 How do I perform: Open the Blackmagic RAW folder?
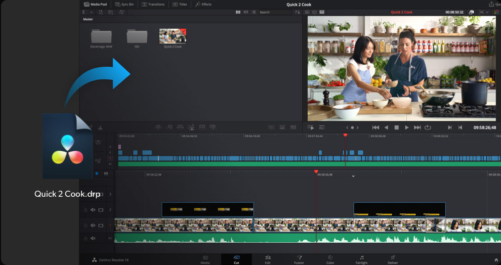[101, 36]
